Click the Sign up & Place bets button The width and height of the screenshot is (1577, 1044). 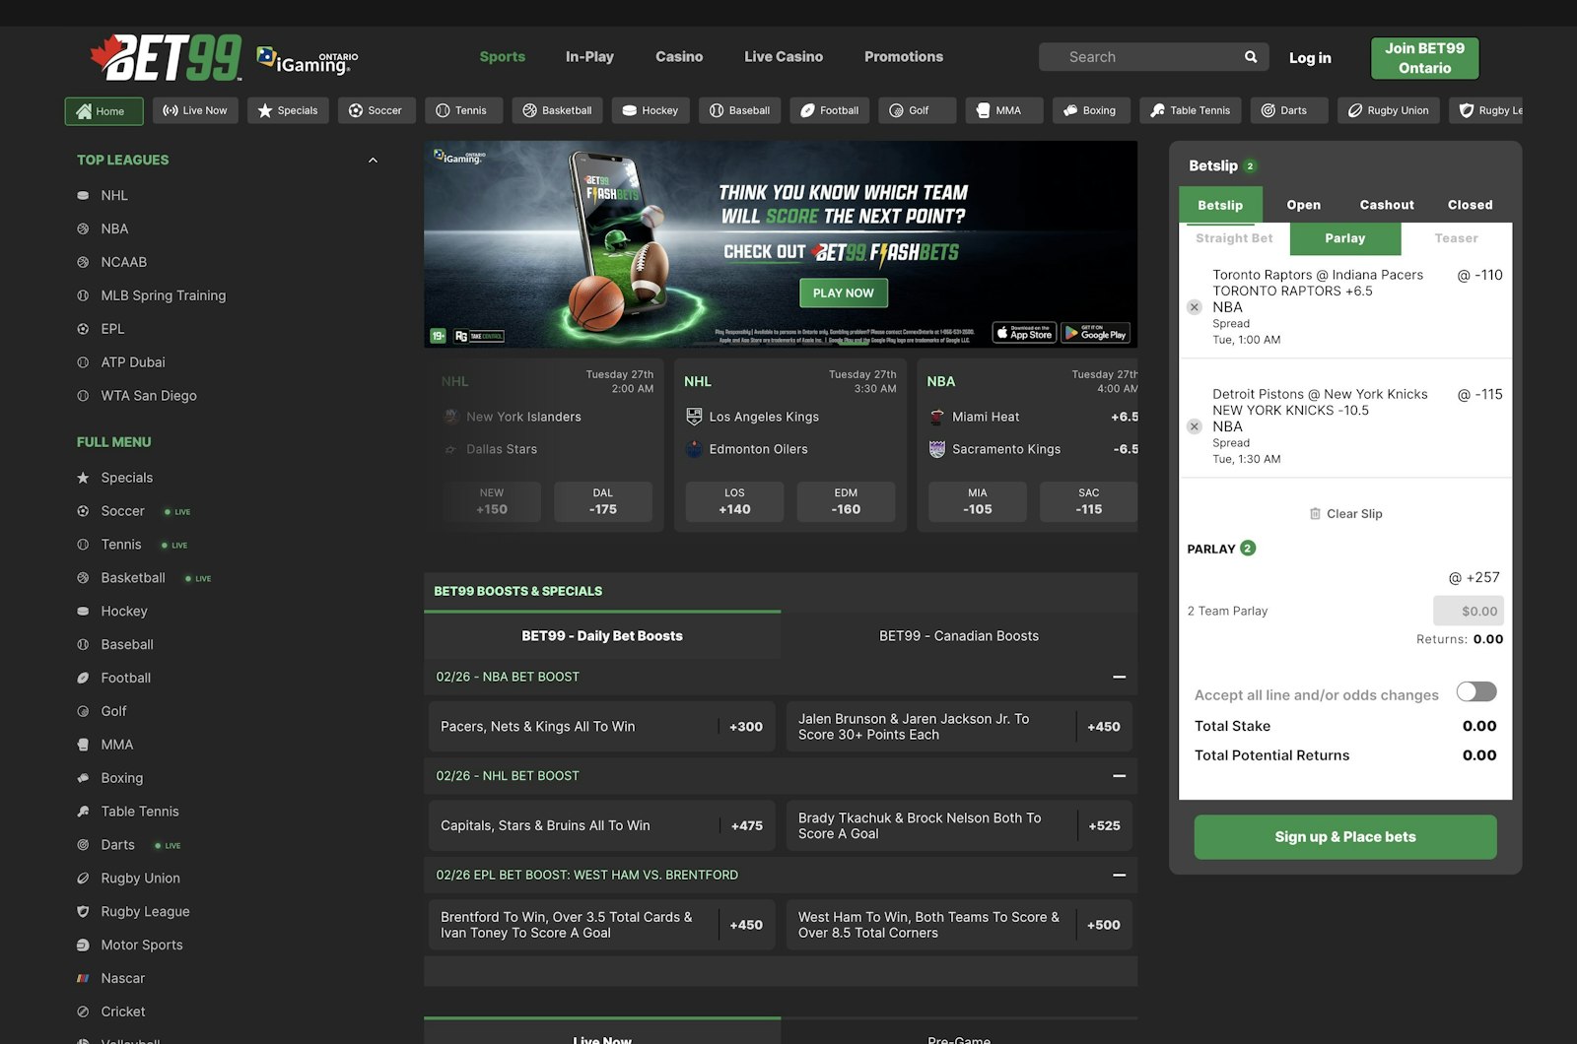click(1344, 836)
